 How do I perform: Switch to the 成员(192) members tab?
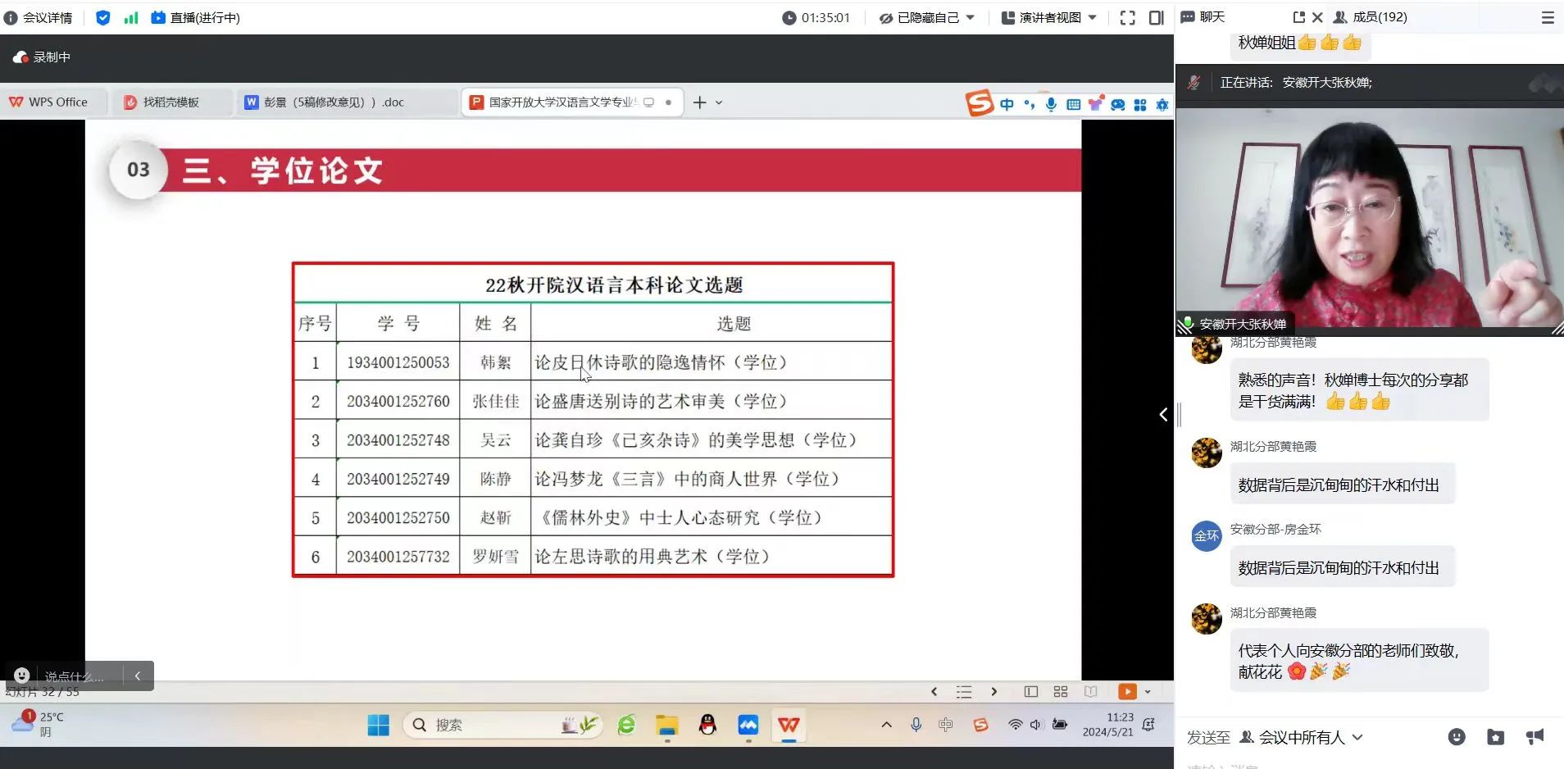pyautogui.click(x=1371, y=17)
